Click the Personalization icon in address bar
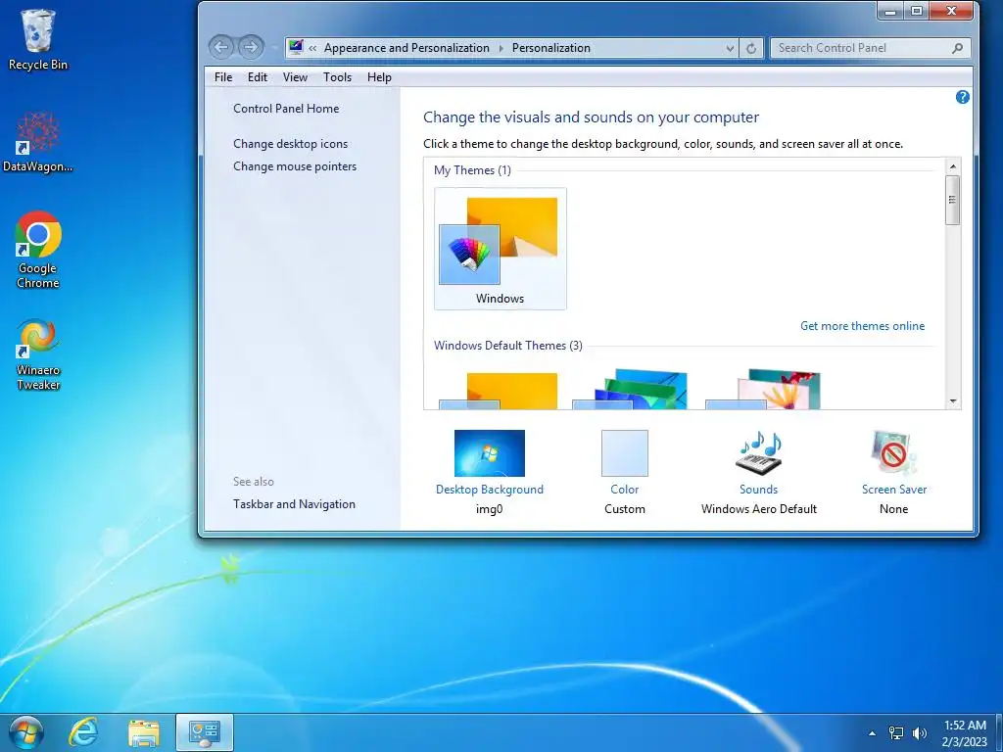 coord(296,47)
